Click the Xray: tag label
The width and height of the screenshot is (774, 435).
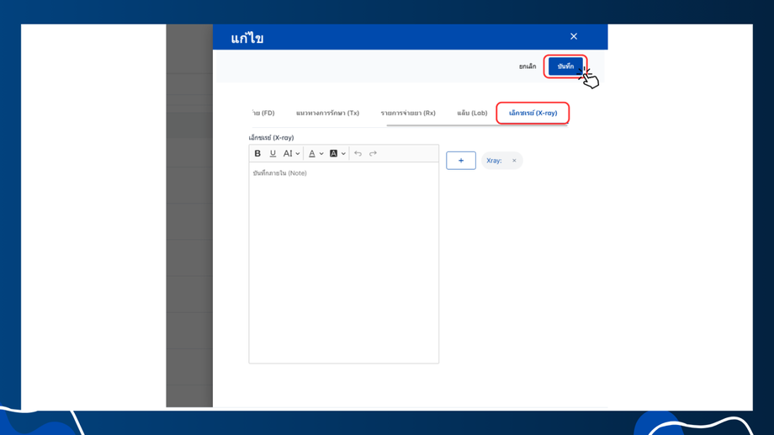coord(494,161)
